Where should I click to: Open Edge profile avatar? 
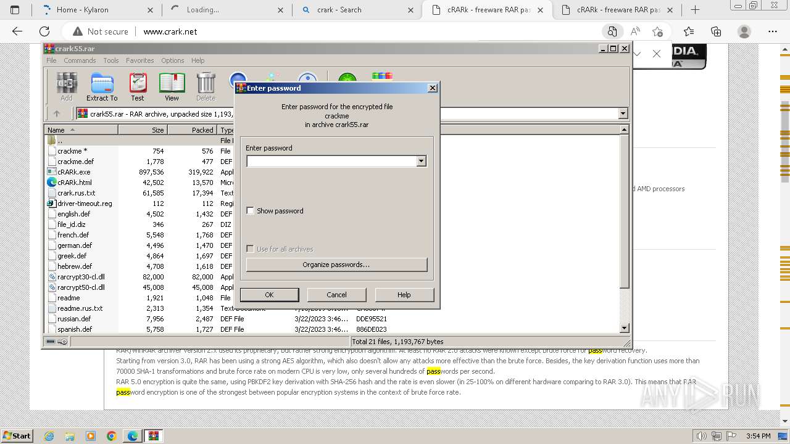pyautogui.click(x=744, y=31)
